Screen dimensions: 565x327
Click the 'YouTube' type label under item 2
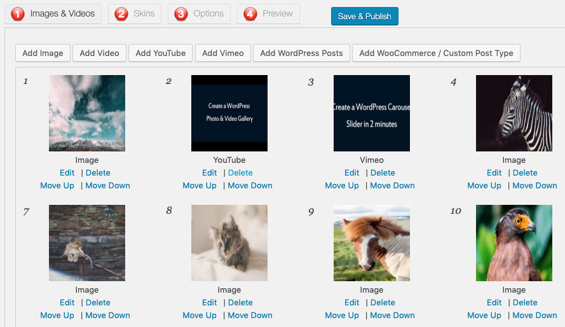tap(229, 160)
